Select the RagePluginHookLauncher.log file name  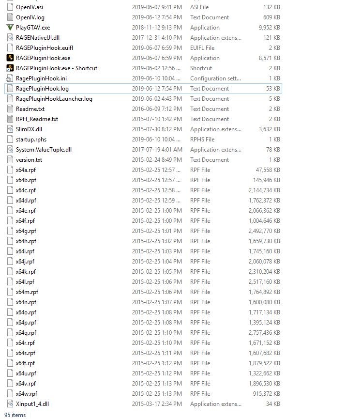click(x=54, y=99)
